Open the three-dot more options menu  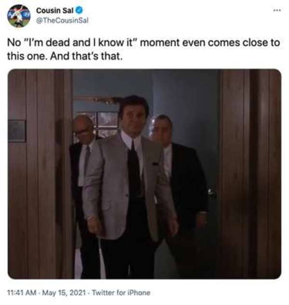pyautogui.click(x=277, y=10)
